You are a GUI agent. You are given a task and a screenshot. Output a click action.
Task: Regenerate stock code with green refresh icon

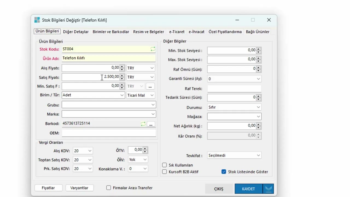[153, 49]
